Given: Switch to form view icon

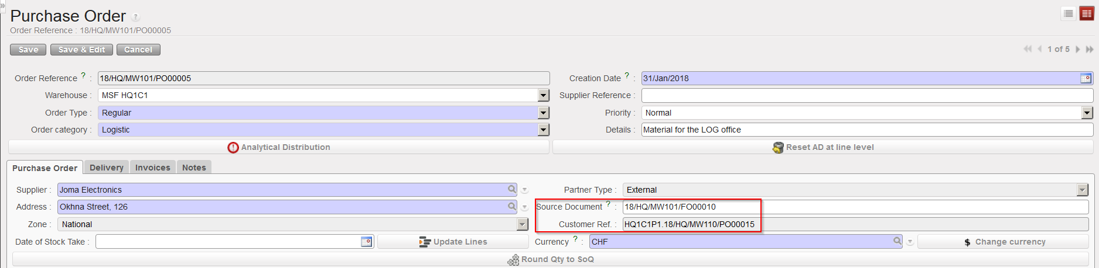Looking at the screenshot, I should pyautogui.click(x=1087, y=13).
